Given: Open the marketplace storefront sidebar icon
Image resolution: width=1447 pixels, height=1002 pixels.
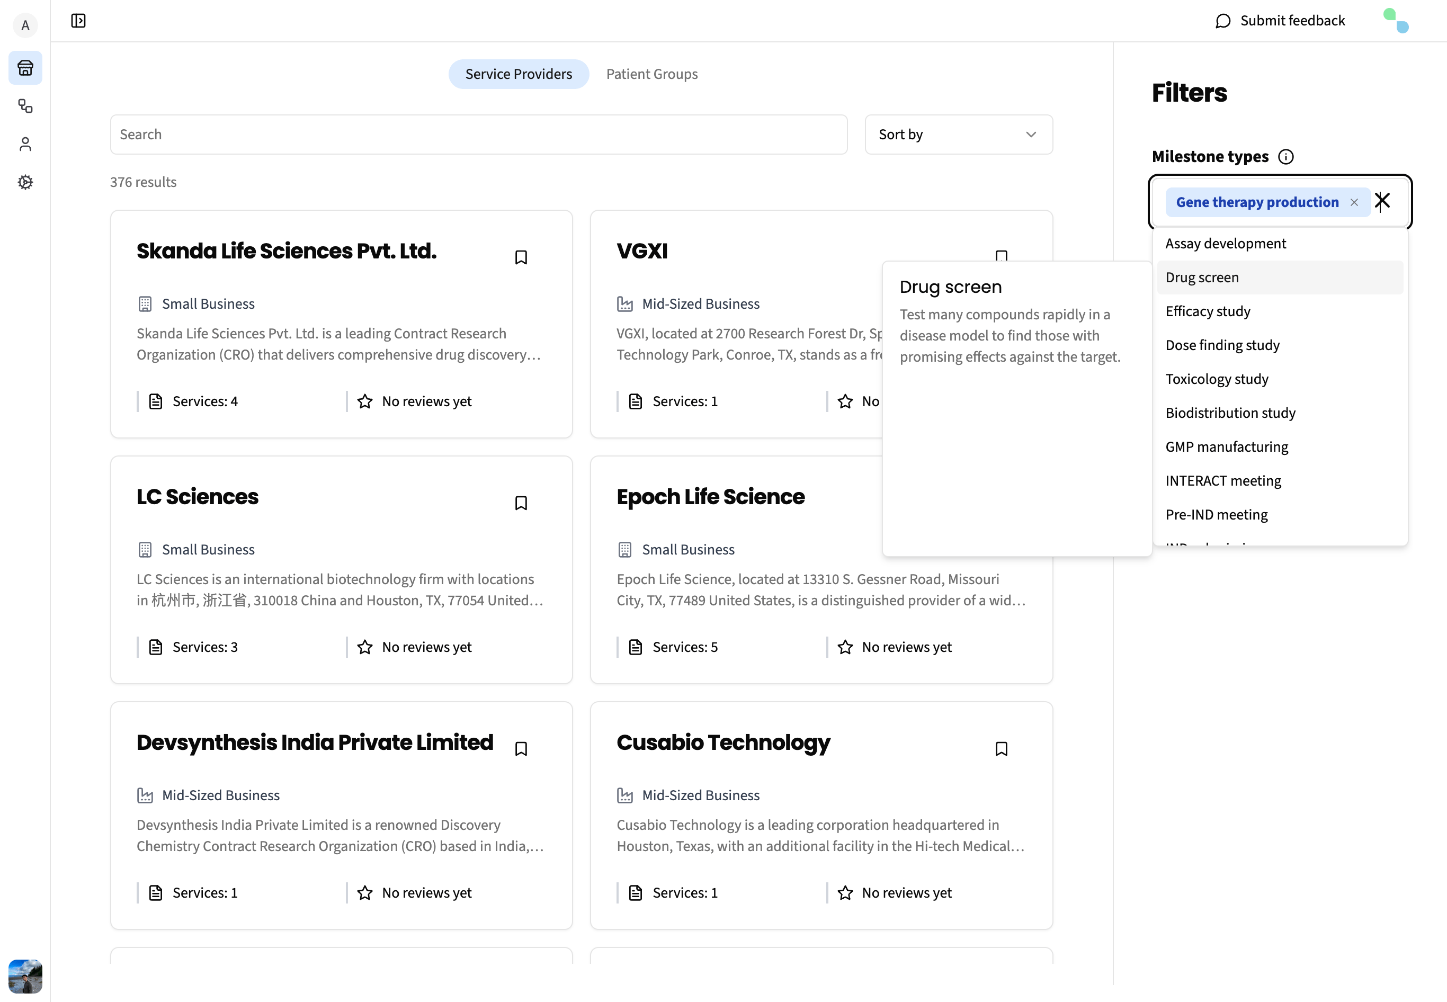Looking at the screenshot, I should [25, 68].
